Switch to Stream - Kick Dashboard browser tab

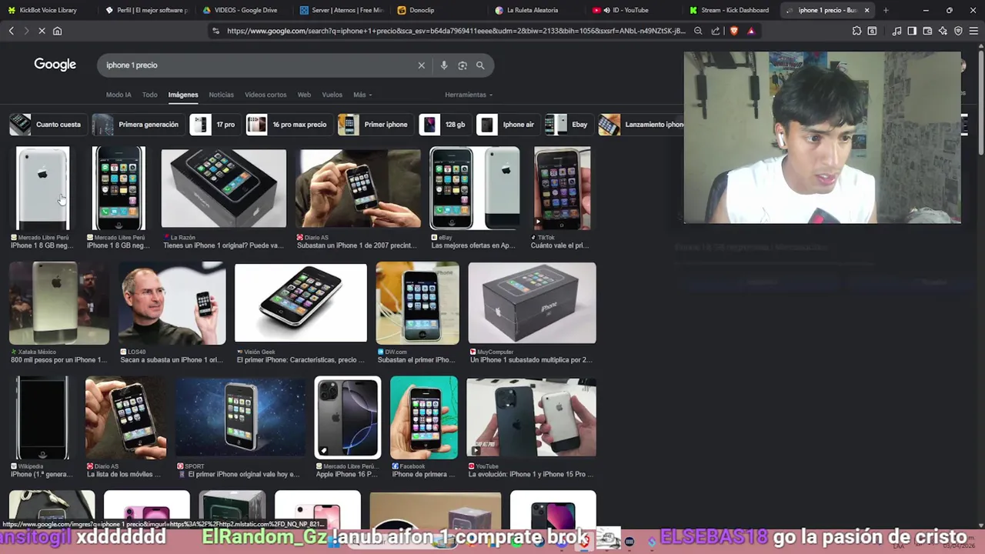(x=728, y=10)
